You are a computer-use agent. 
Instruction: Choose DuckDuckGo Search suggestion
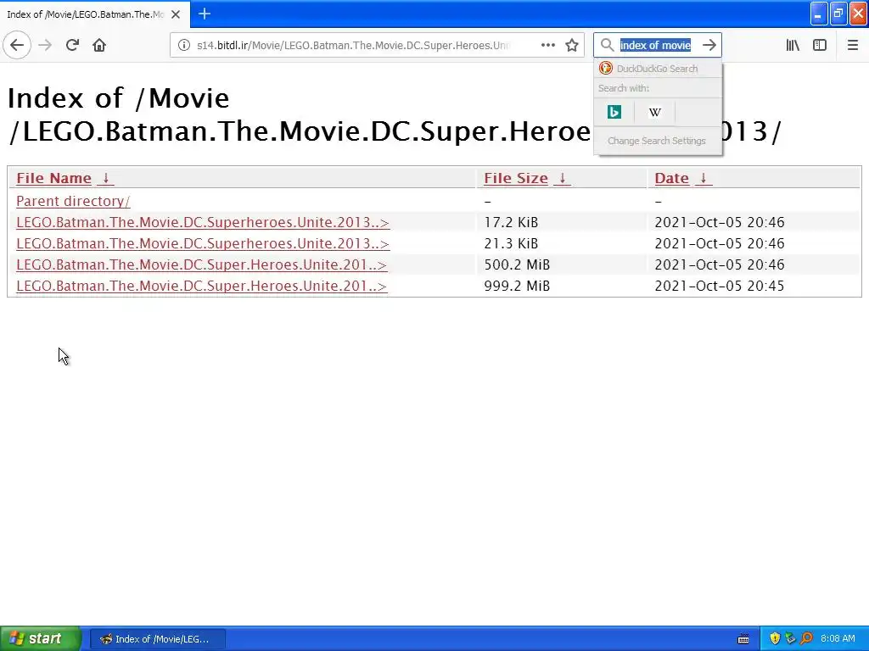pos(658,69)
